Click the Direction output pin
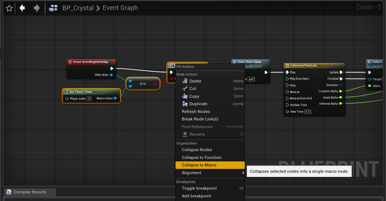The height and width of the screenshot is (201, 386). point(341,85)
